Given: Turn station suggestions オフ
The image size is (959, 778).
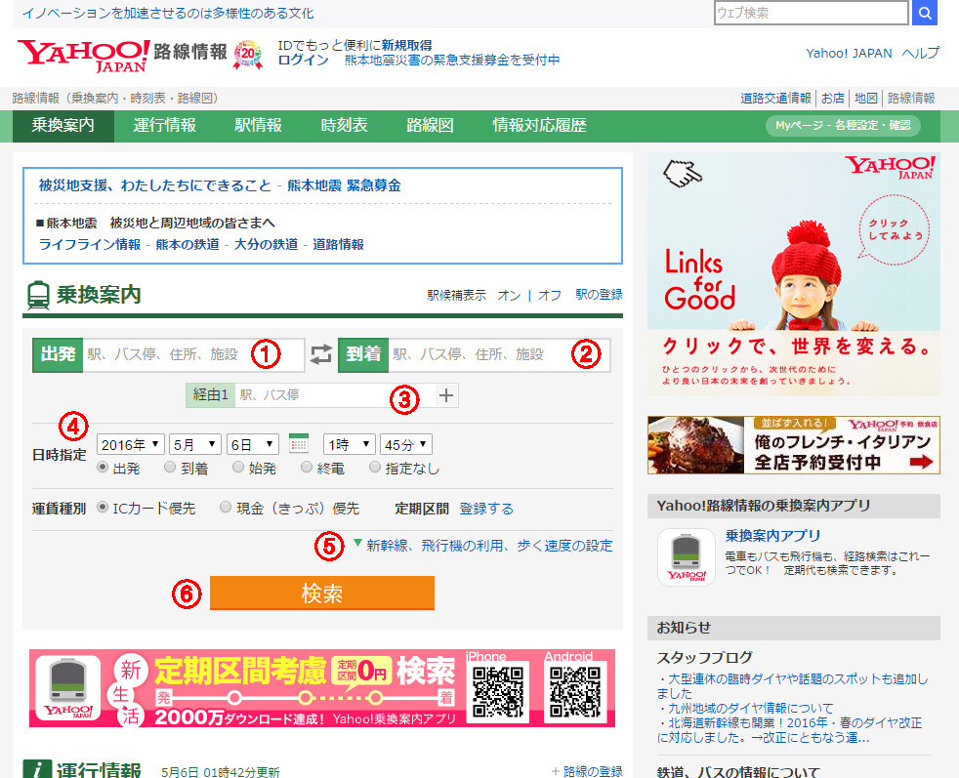Looking at the screenshot, I should pos(549,295).
